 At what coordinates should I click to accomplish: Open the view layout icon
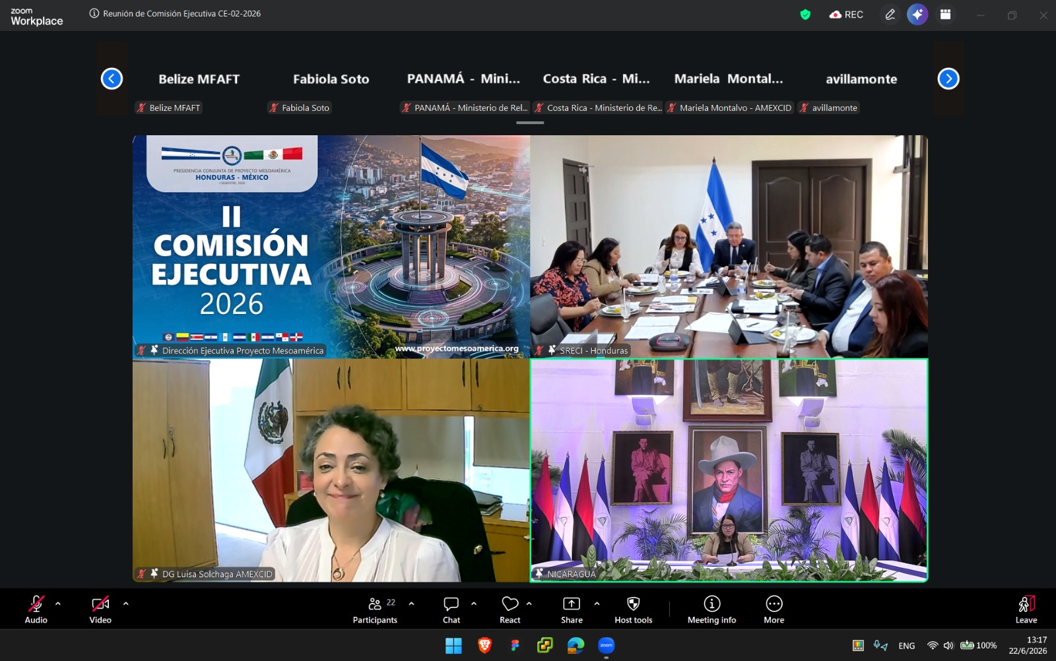coord(945,15)
